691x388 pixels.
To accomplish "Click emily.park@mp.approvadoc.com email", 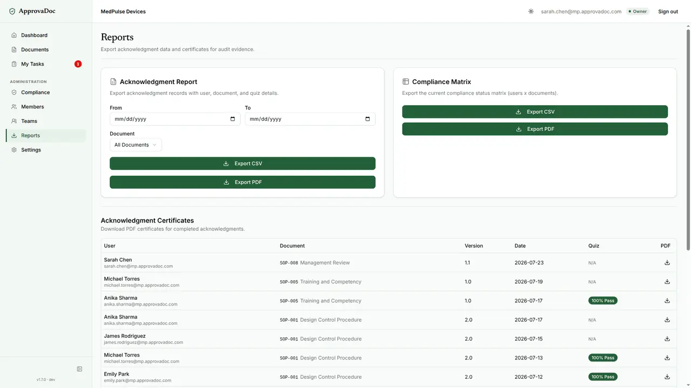I will coord(138,380).
